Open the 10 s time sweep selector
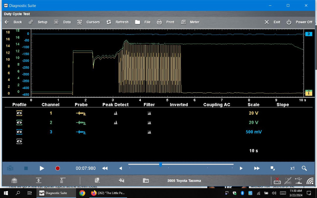This screenshot has height=198, width=317. [x=254, y=150]
